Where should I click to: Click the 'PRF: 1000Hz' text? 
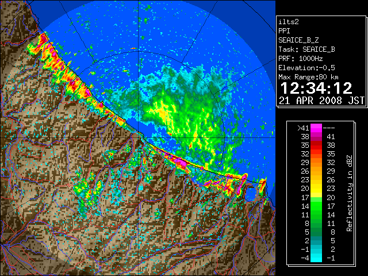pyautogui.click(x=301, y=59)
